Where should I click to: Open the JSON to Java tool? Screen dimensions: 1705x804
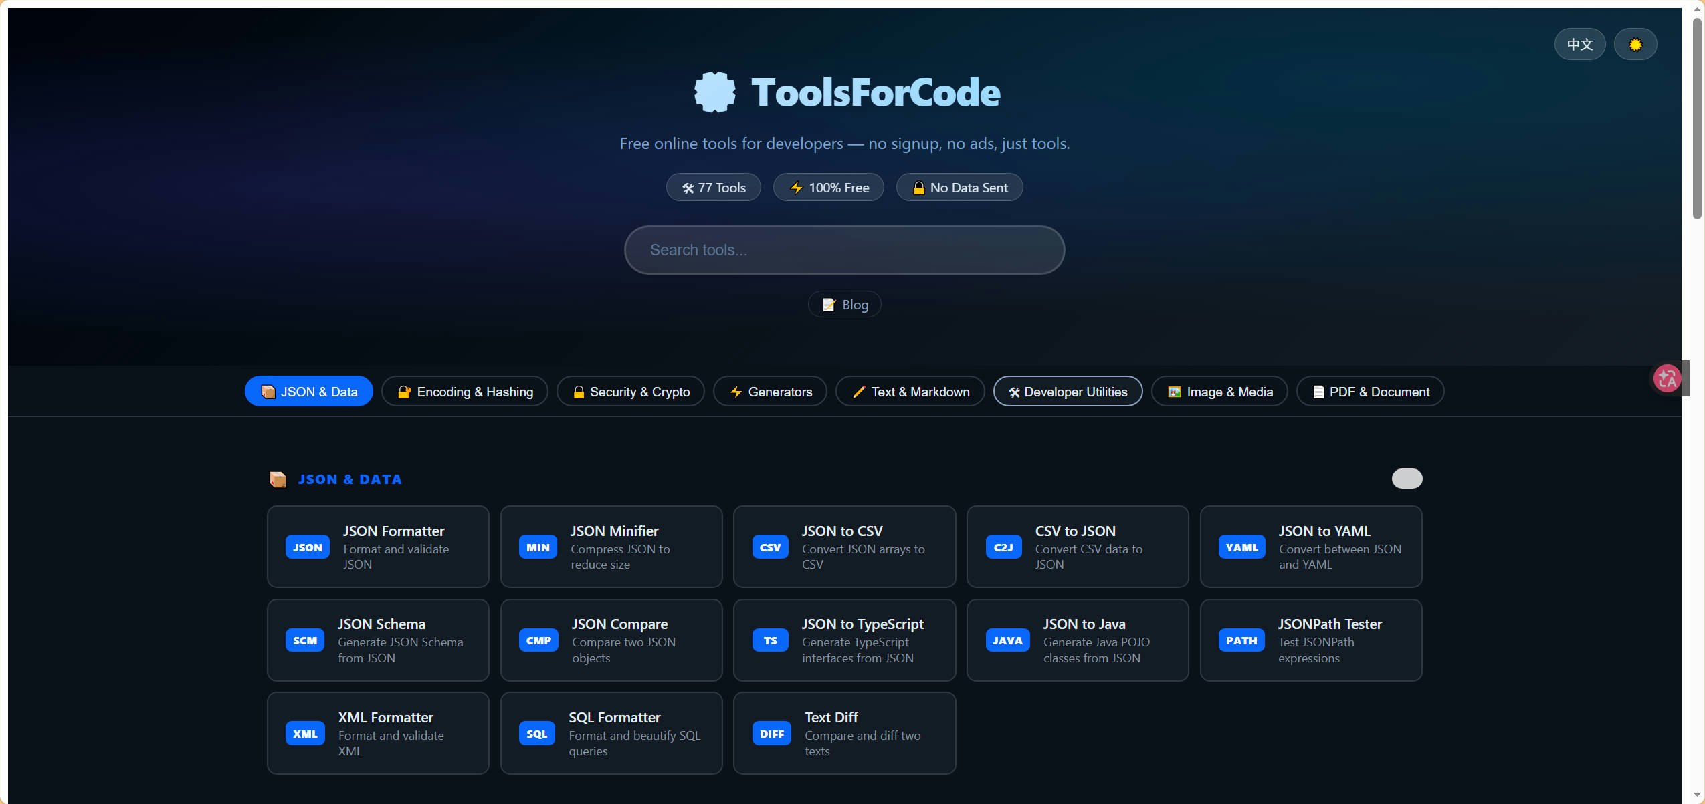(x=1077, y=640)
